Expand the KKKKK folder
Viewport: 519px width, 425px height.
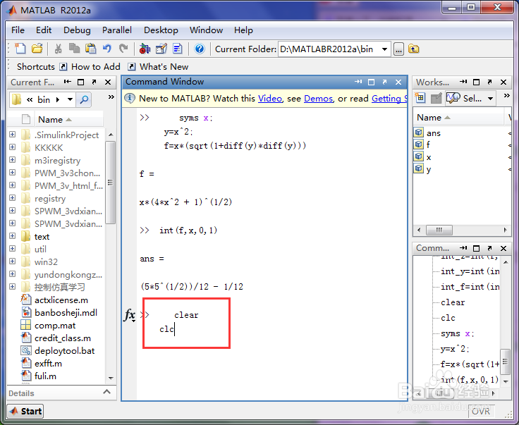coord(12,147)
